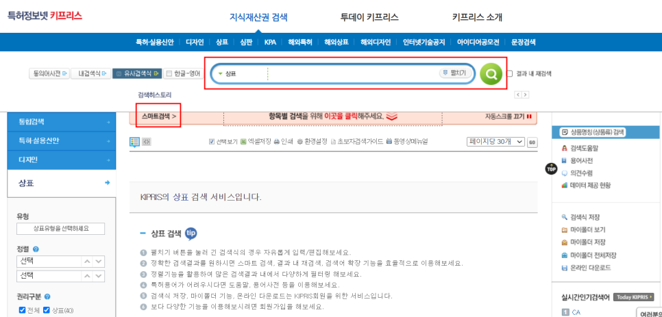Click GO button beside page dropdown
This screenshot has height=317, width=662.
[x=532, y=142]
